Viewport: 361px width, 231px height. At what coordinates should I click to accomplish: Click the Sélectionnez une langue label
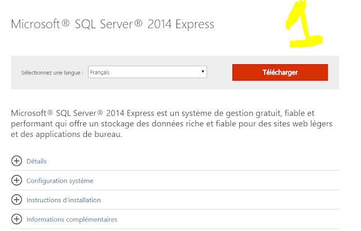tap(52, 73)
